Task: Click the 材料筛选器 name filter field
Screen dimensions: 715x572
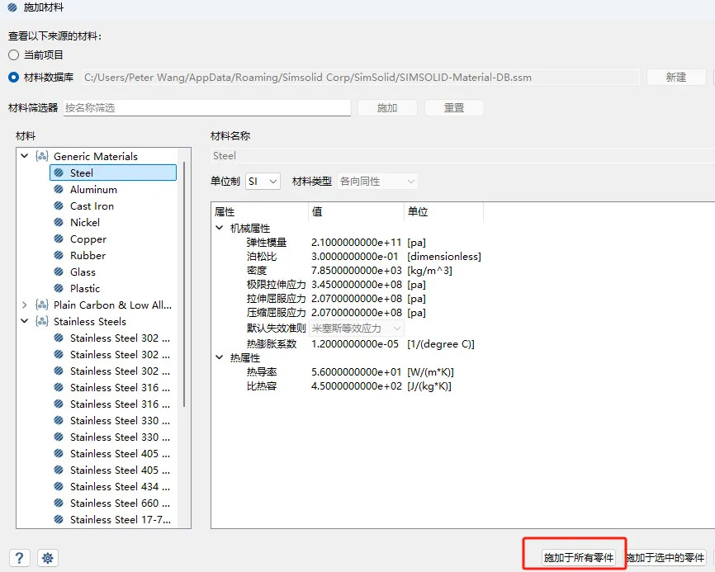Action: (206, 108)
